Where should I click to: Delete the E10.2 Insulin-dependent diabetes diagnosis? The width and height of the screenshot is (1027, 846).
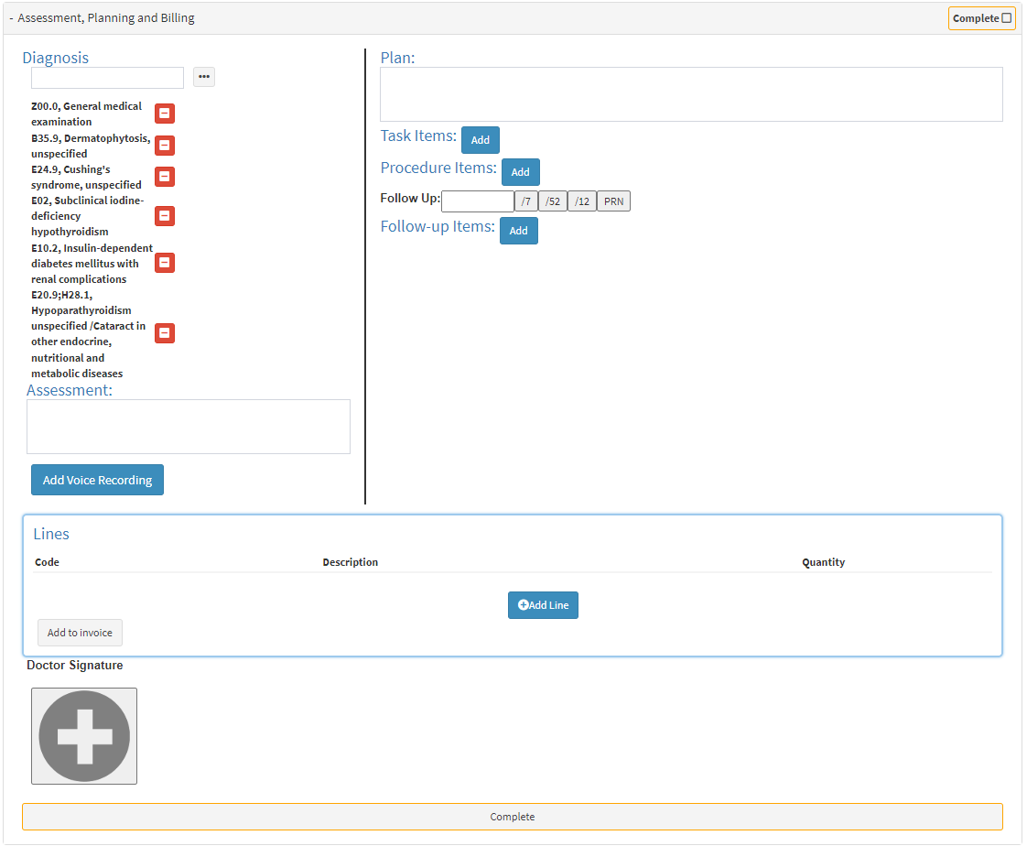165,263
